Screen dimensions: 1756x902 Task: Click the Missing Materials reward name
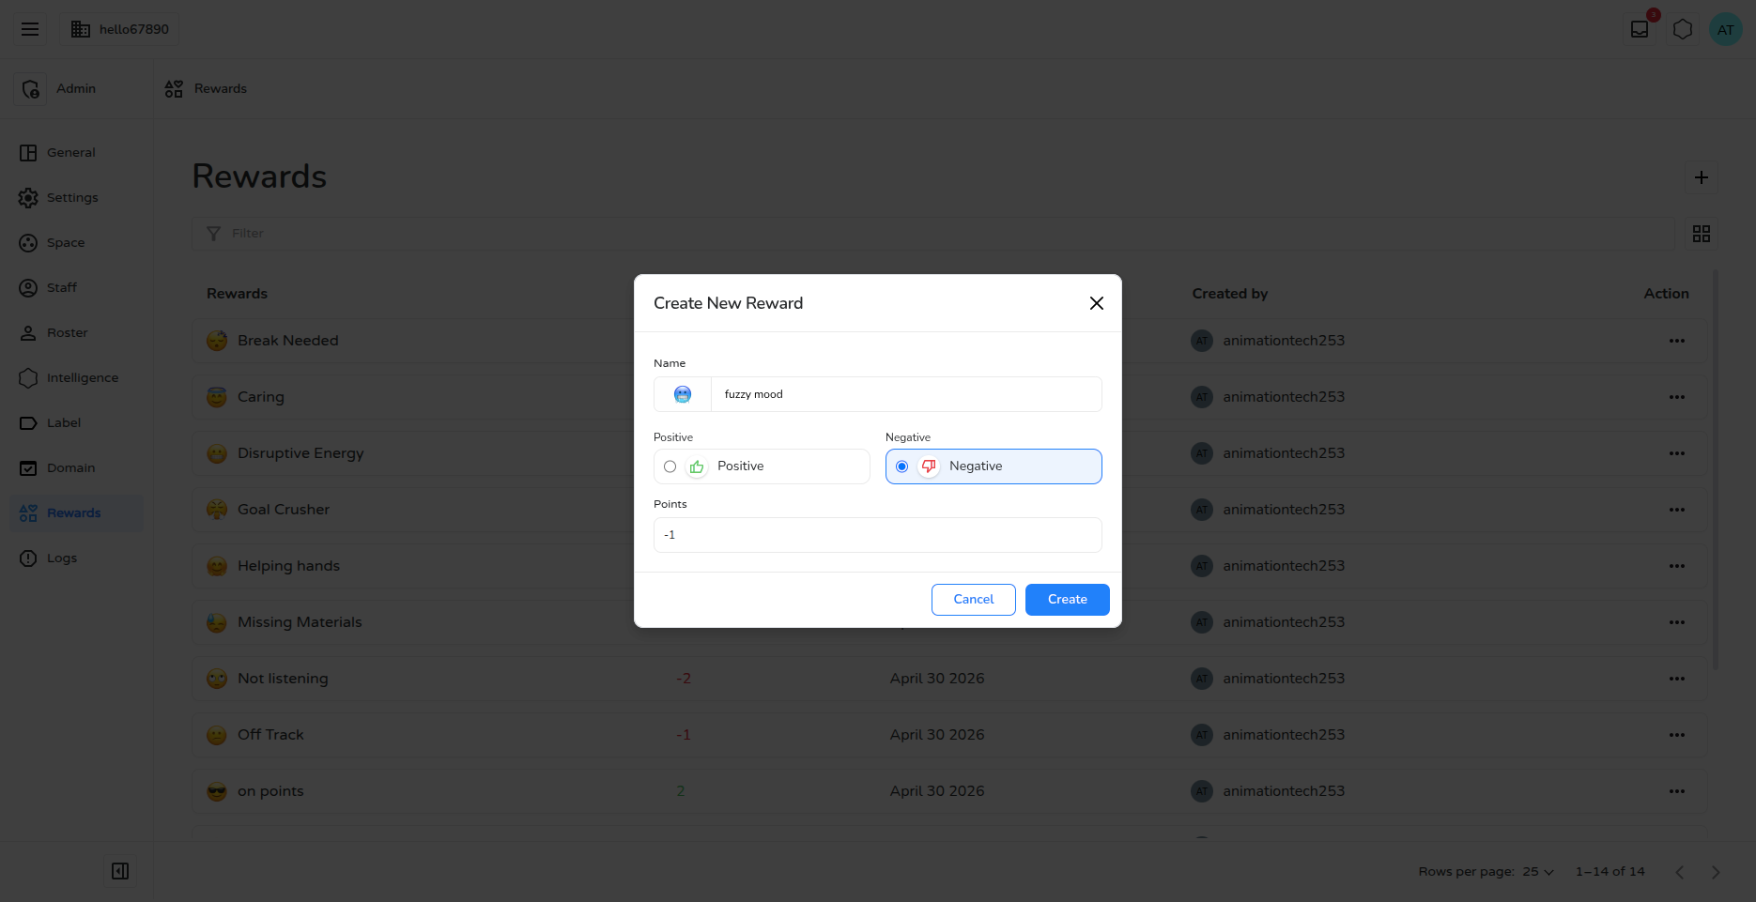click(x=300, y=622)
